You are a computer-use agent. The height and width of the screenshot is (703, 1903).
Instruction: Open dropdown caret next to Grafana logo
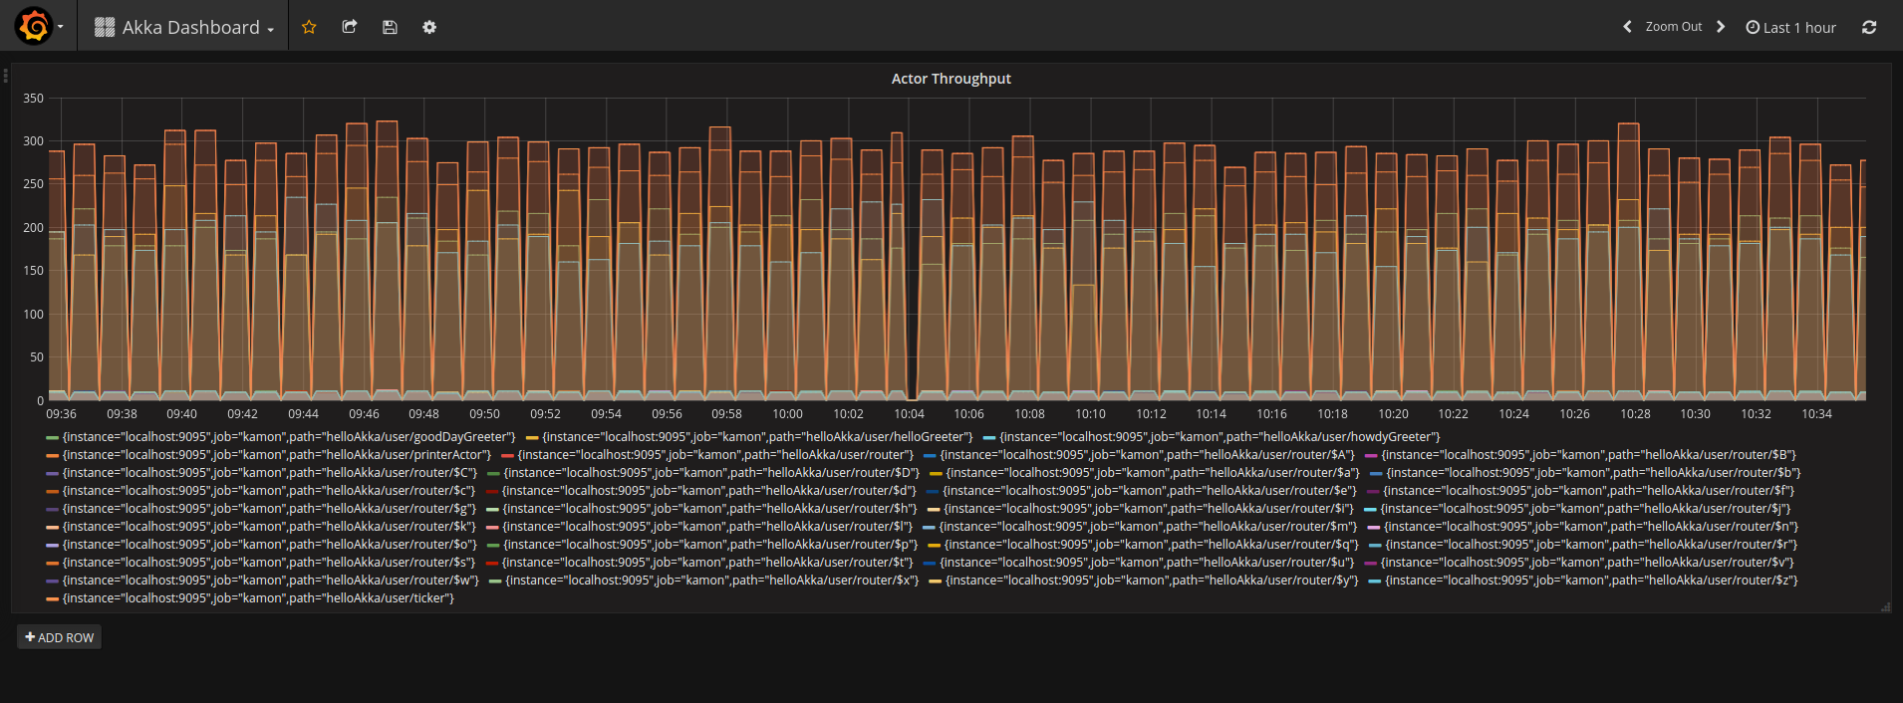pos(61,27)
